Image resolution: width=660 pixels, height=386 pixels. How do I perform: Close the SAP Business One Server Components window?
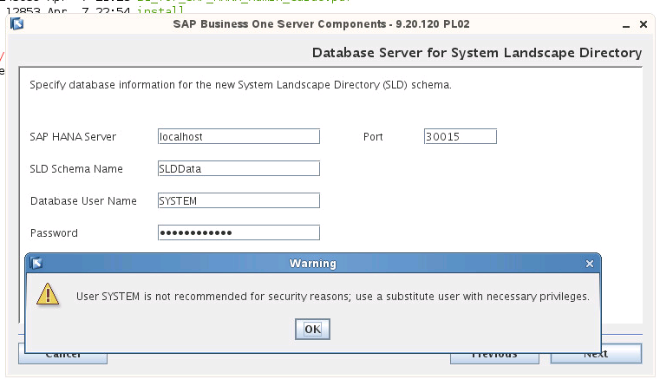pyautogui.click(x=644, y=24)
